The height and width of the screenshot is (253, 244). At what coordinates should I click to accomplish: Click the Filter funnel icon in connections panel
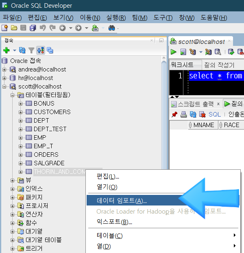click(31, 50)
